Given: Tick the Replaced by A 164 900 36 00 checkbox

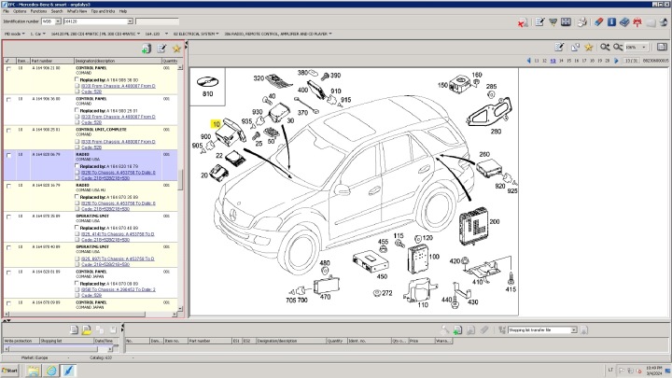Looking at the screenshot, I should click(77, 79).
